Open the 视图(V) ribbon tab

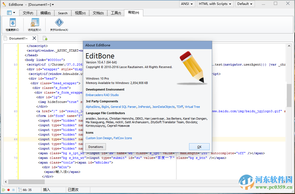[x=80, y=13]
